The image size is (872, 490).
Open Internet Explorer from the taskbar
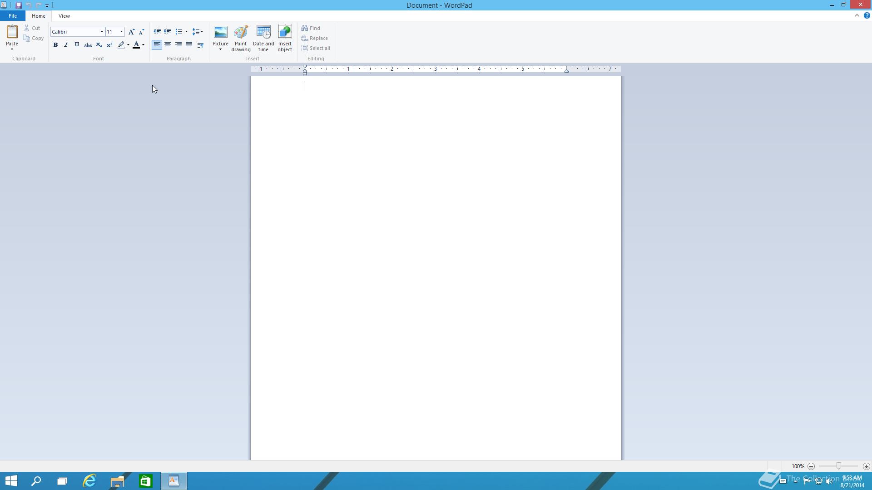tap(89, 481)
